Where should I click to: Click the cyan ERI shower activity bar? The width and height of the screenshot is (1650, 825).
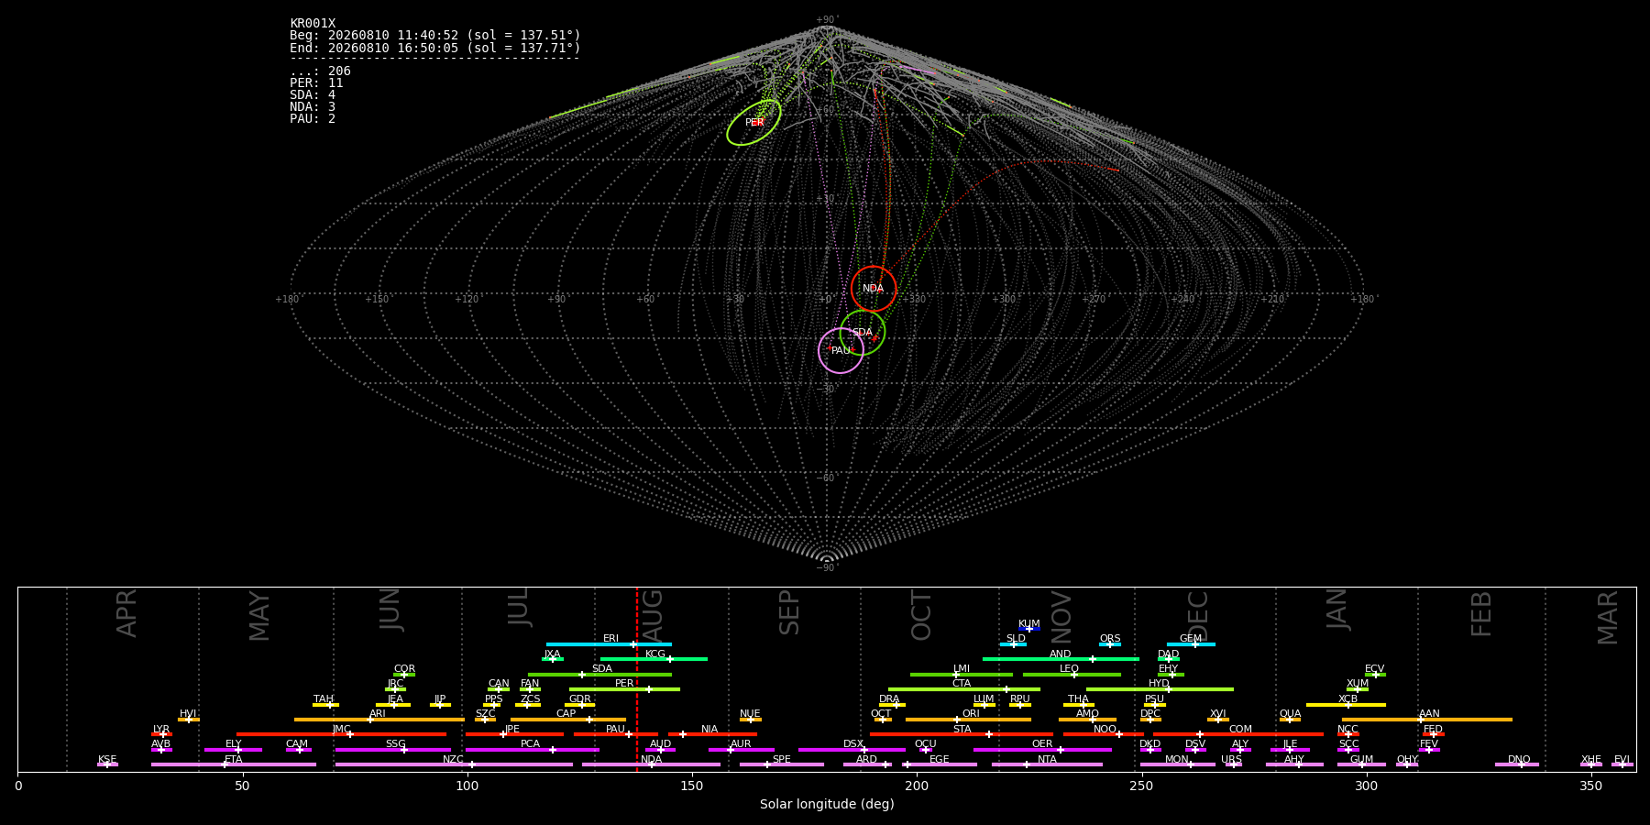[609, 644]
